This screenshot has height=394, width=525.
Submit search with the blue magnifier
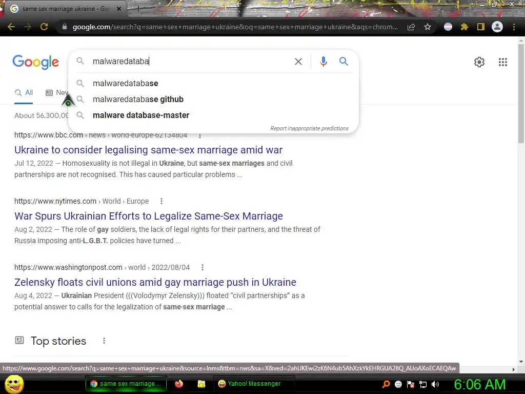click(x=344, y=62)
